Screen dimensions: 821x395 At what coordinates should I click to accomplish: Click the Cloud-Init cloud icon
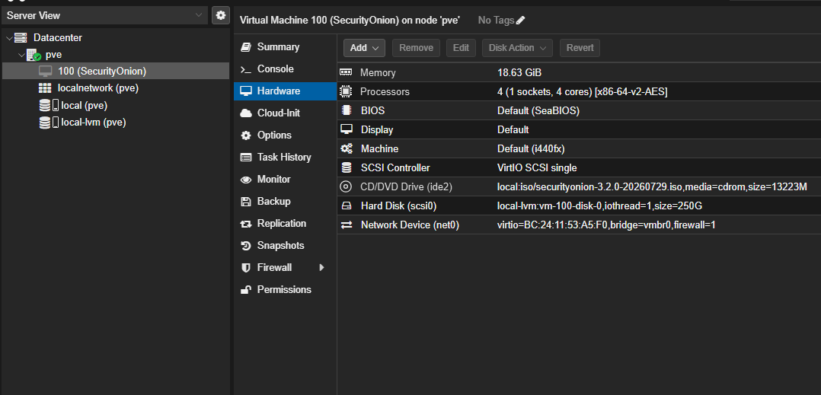pos(245,113)
